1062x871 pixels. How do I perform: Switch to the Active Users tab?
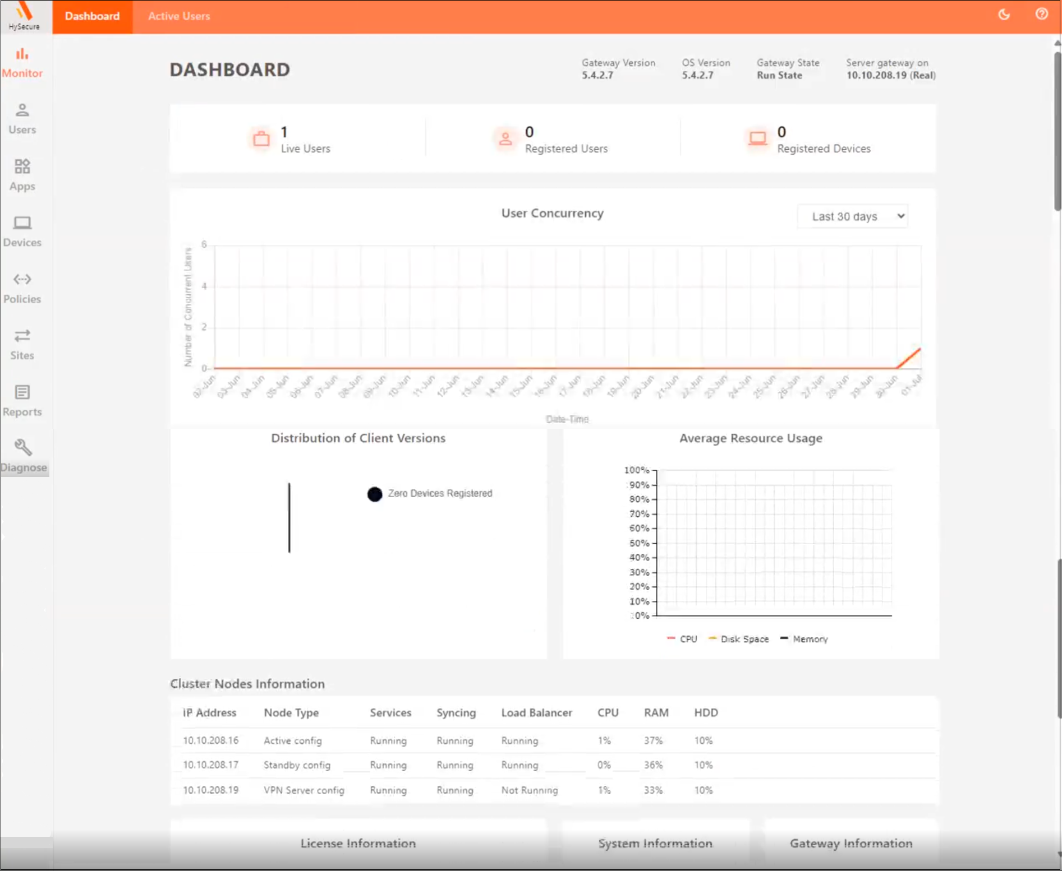(x=179, y=16)
